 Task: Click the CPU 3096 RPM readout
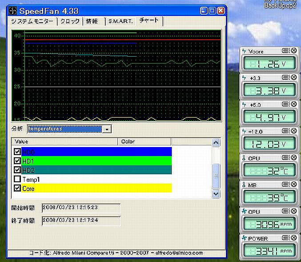pos(269,224)
